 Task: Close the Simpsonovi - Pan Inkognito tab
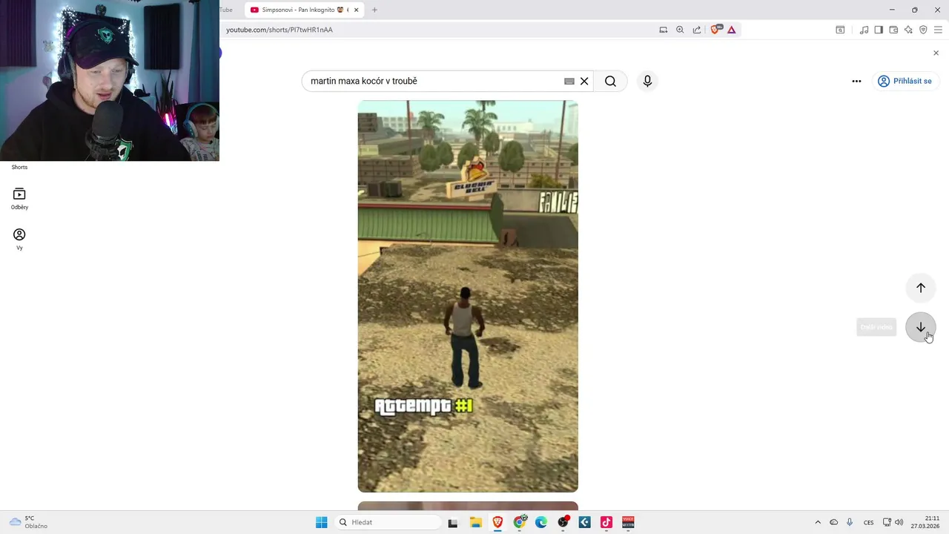356,10
